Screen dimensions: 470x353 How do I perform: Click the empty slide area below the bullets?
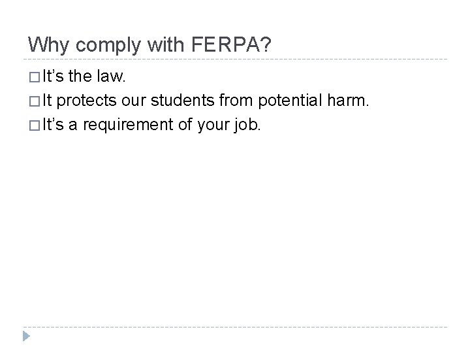coord(235,229)
